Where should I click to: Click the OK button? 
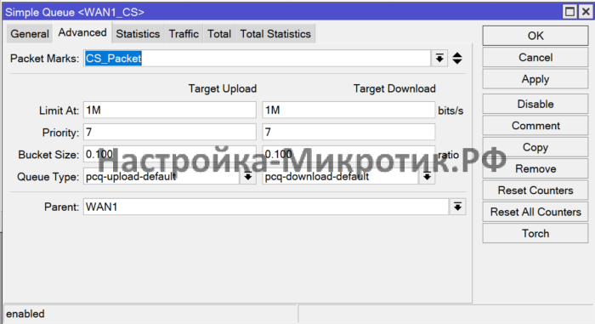[x=535, y=36]
